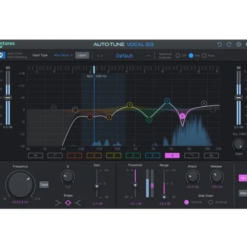
Task: Toggle the low-pass filter band button
Action: point(192,156)
